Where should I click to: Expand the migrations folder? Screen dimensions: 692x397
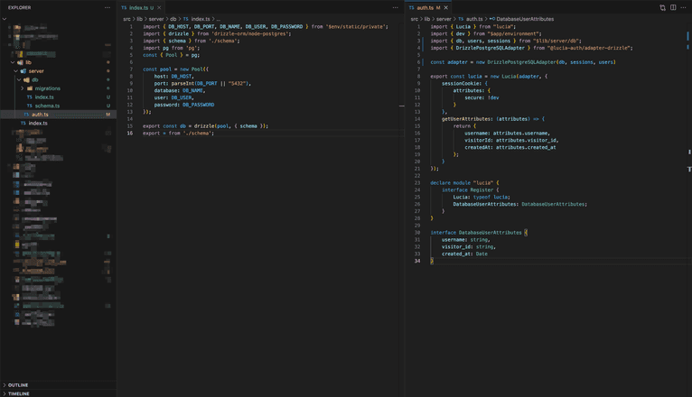[x=47, y=88]
